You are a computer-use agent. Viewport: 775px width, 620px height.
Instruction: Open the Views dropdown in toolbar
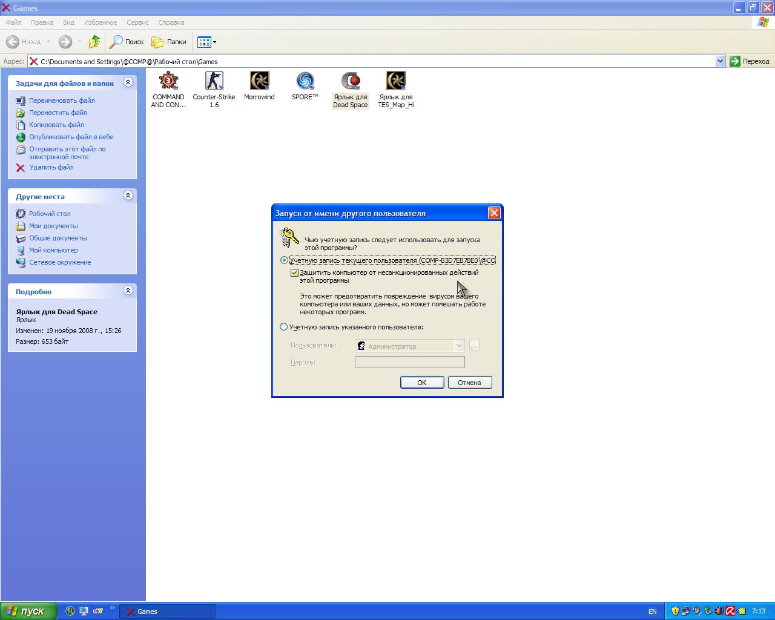207,42
